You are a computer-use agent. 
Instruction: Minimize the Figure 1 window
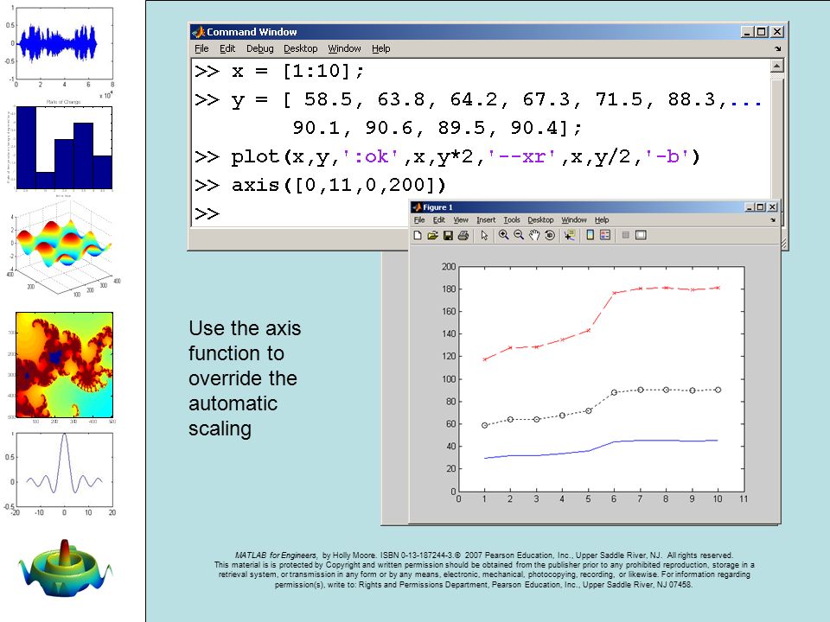pyautogui.click(x=749, y=207)
